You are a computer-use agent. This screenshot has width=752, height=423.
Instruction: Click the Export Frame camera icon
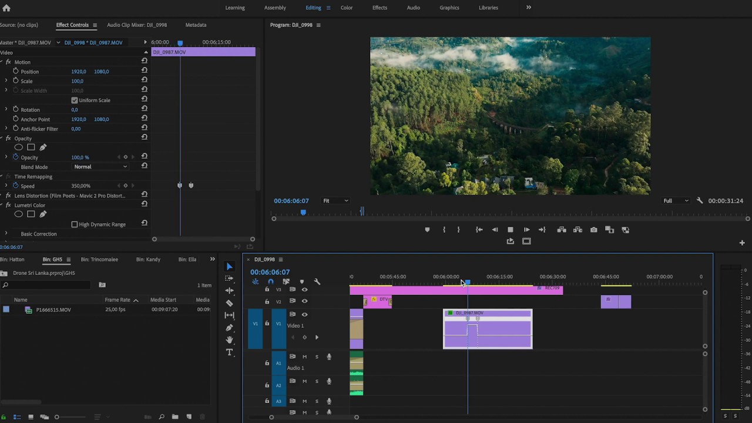tap(593, 230)
